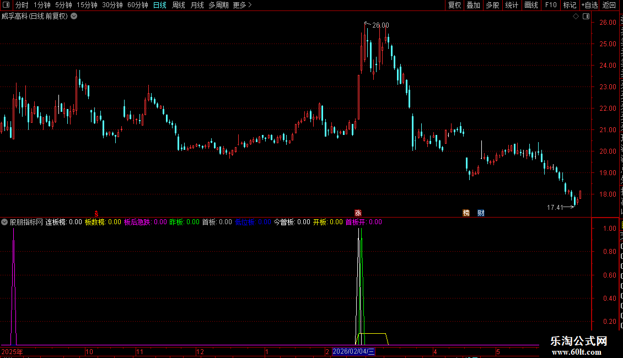623x358 pixels.
Task: Click the 首板: 0.00 value
Action: tap(217, 223)
